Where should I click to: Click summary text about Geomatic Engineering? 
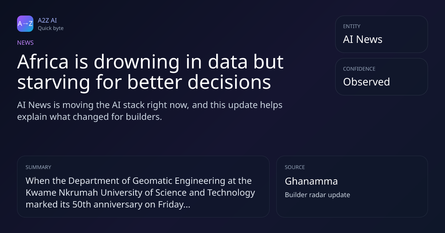click(140, 192)
